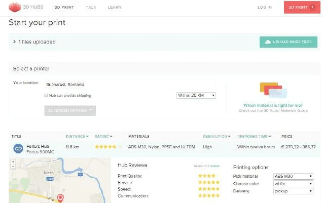The height and width of the screenshot is (203, 323).
Task: Click the red location pin on map
Action: 60,198
